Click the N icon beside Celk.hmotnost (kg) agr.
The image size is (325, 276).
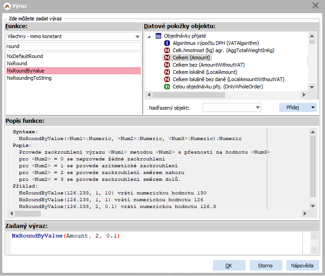tap(167, 50)
